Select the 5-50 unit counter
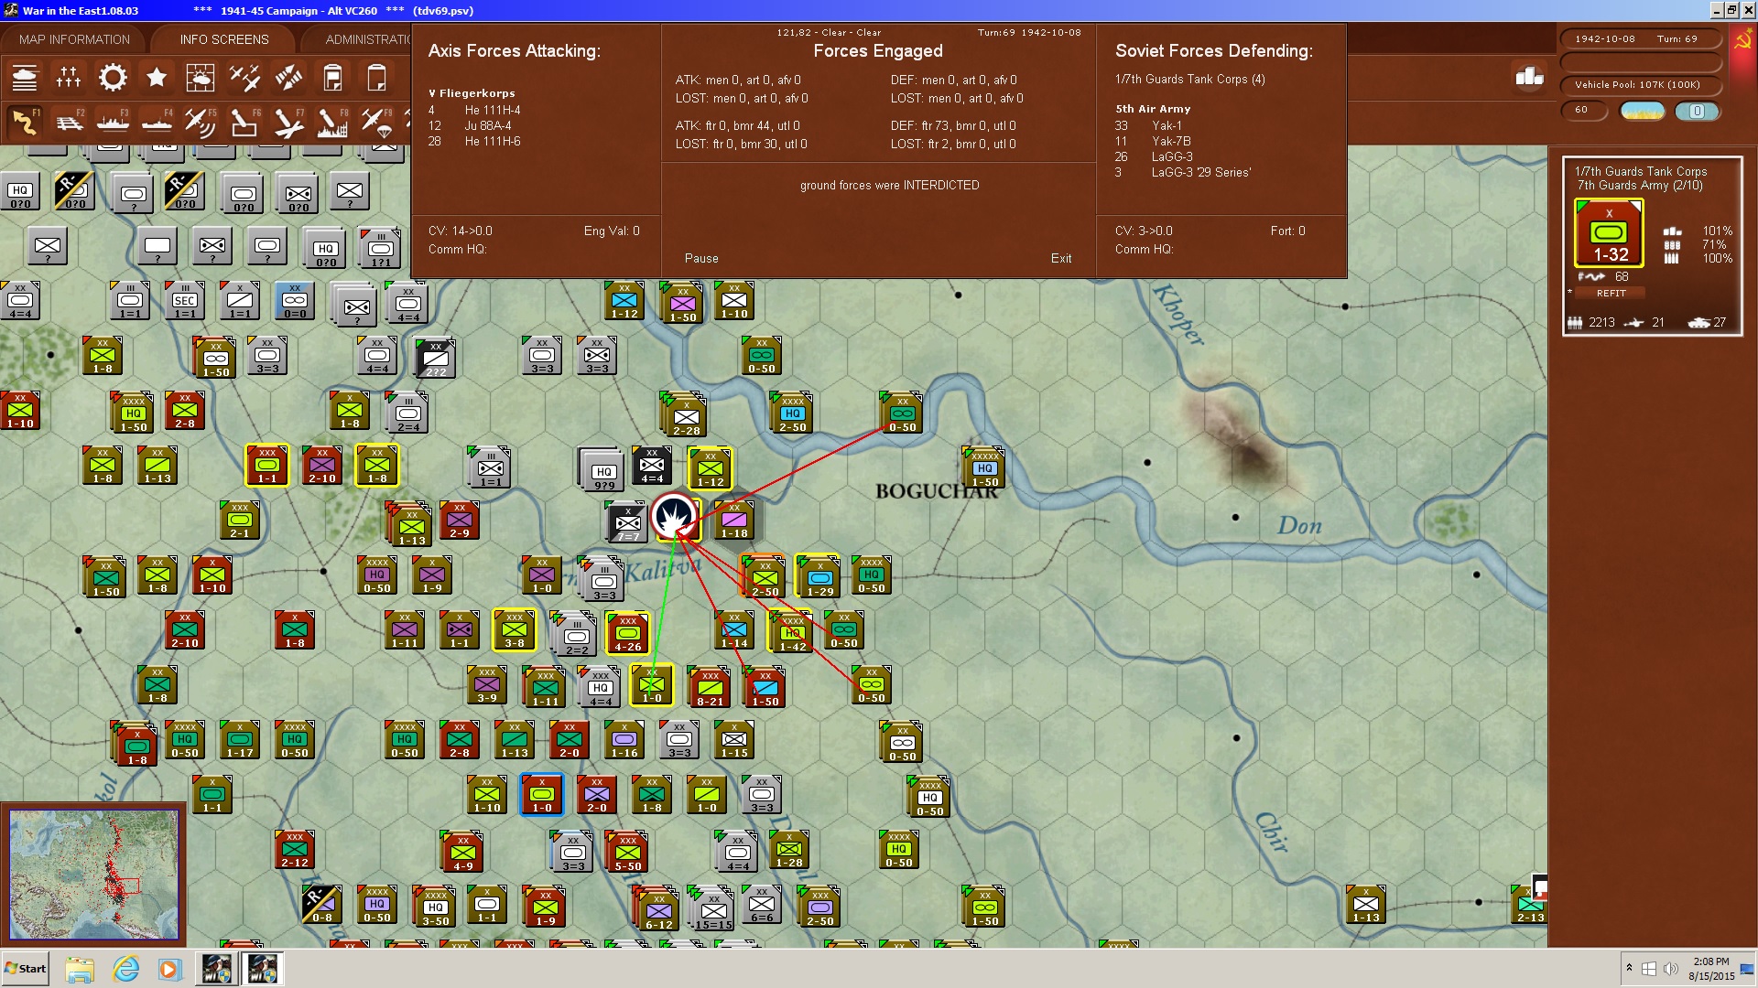Image resolution: width=1758 pixels, height=988 pixels. (627, 852)
